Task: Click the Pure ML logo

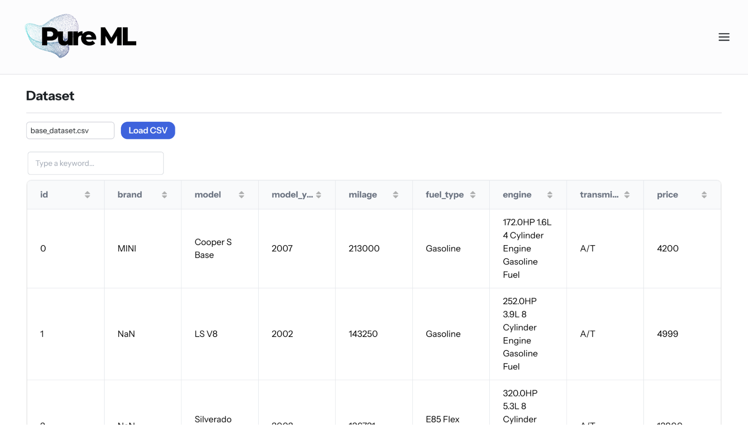Action: (x=80, y=36)
